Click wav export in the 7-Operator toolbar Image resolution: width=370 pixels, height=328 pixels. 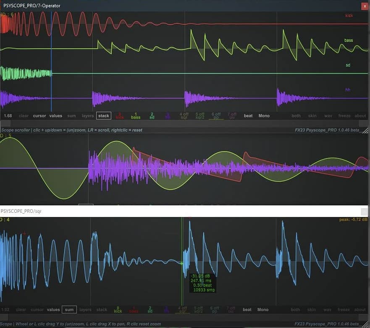pos(328,116)
